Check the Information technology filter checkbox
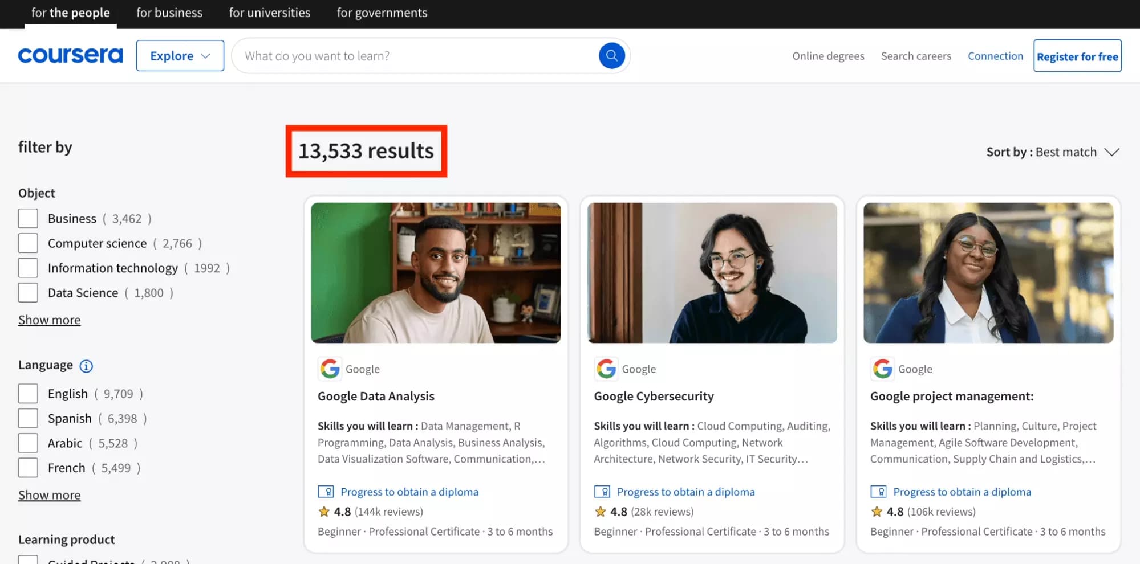The image size is (1140, 564). (28, 268)
